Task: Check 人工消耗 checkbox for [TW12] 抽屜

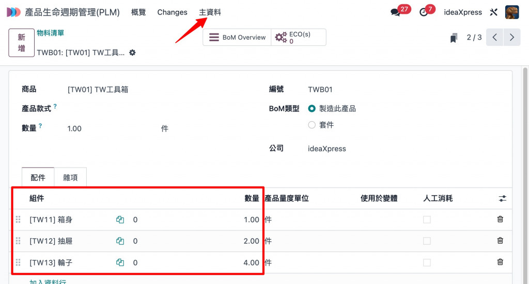Action: [x=427, y=241]
